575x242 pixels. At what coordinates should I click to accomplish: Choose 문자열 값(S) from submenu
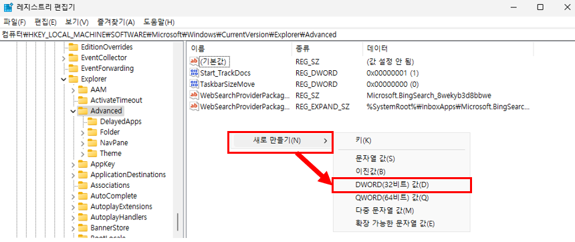[x=401, y=158]
